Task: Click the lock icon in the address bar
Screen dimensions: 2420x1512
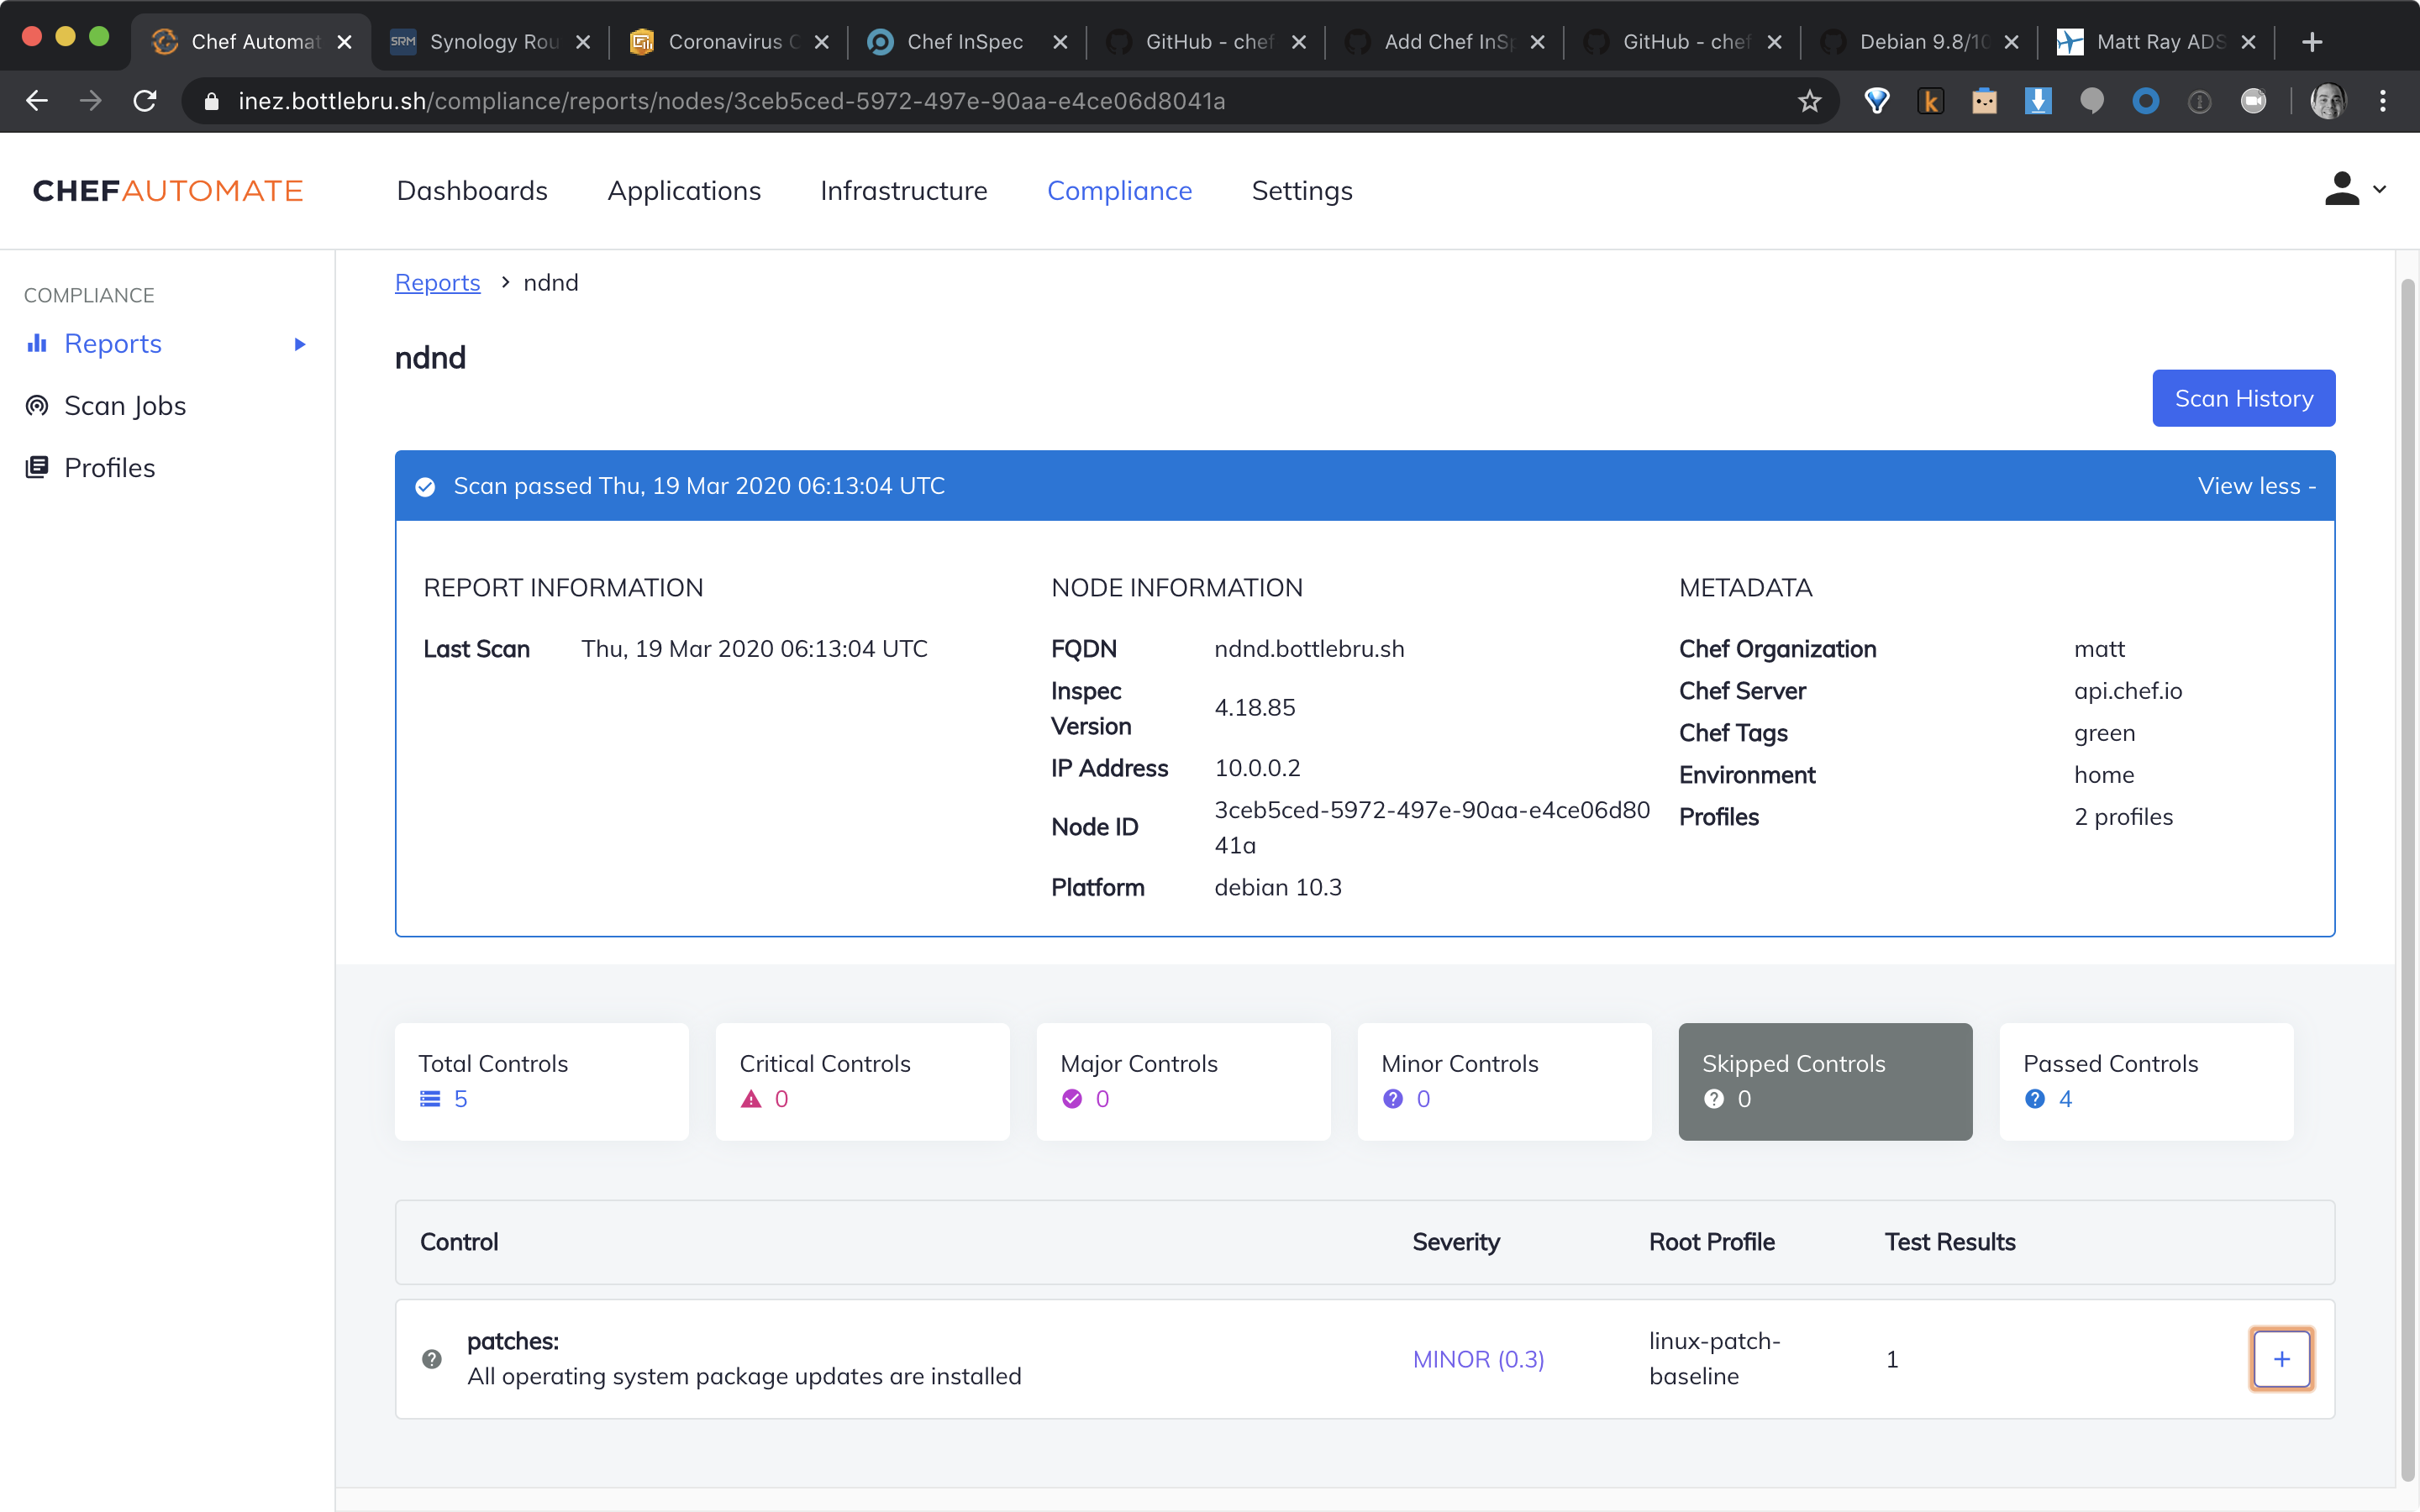Action: tap(210, 100)
